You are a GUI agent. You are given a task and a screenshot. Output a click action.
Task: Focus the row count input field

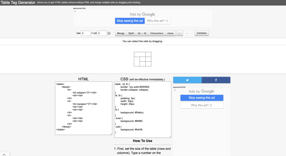click(86, 33)
